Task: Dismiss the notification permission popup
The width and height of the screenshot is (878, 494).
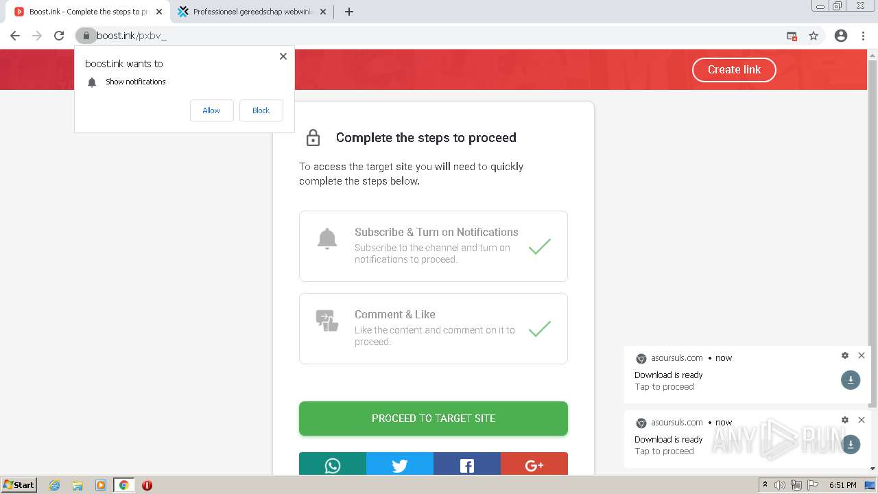Action: point(283,56)
